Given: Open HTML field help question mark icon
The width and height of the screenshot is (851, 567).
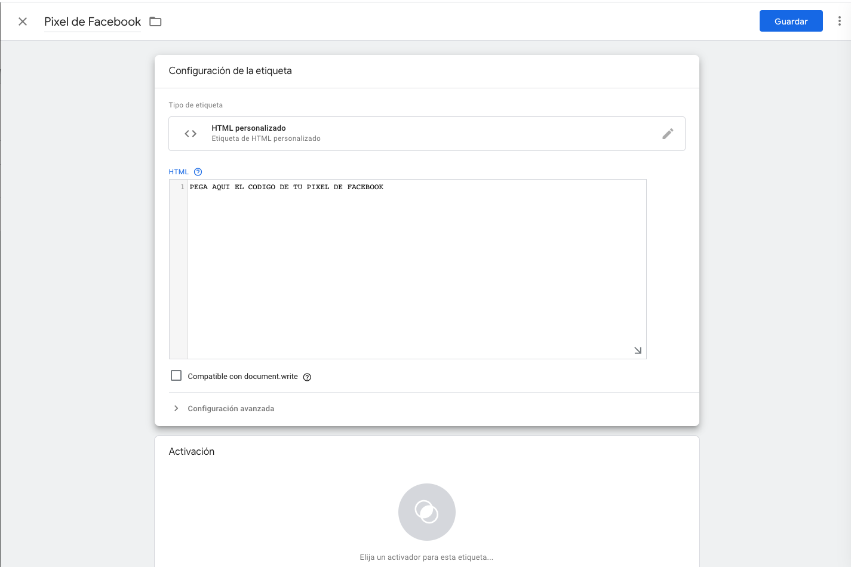Looking at the screenshot, I should point(198,172).
